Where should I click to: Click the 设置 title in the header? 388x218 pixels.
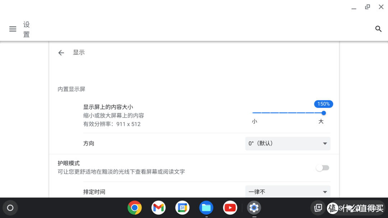26,29
